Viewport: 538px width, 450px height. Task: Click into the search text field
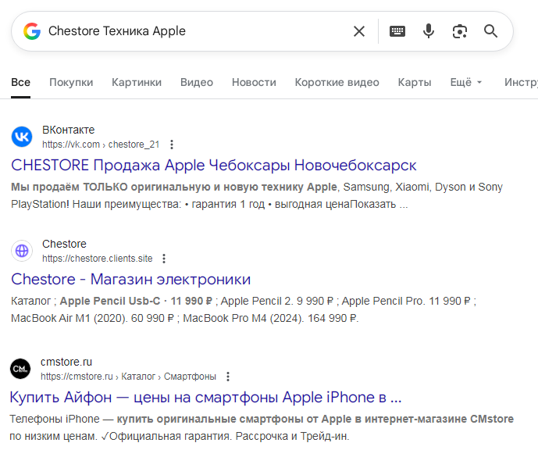(195, 31)
